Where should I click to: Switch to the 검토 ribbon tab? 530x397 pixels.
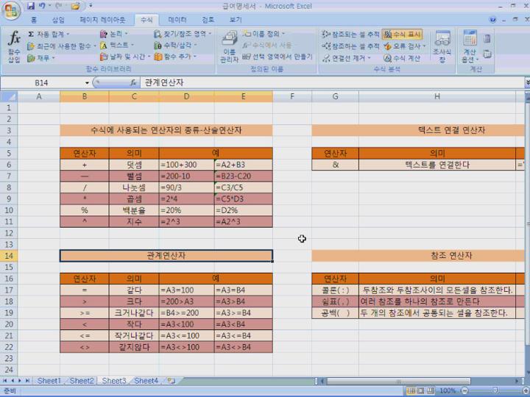[208, 20]
